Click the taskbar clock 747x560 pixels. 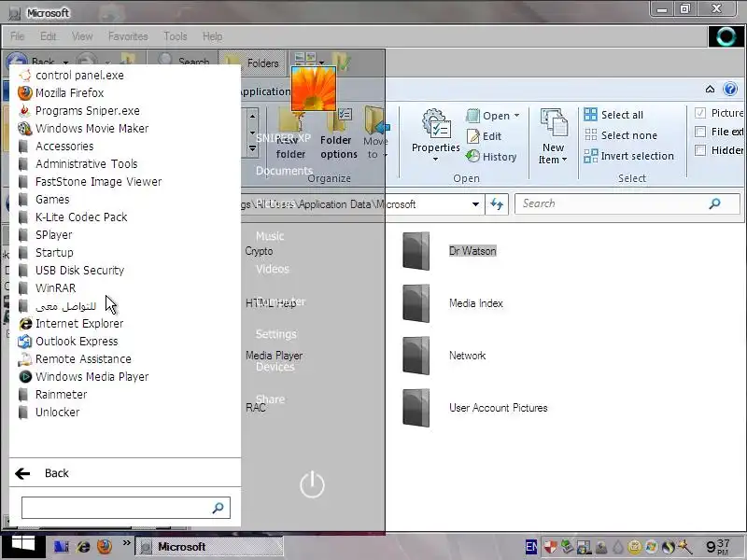click(x=718, y=547)
